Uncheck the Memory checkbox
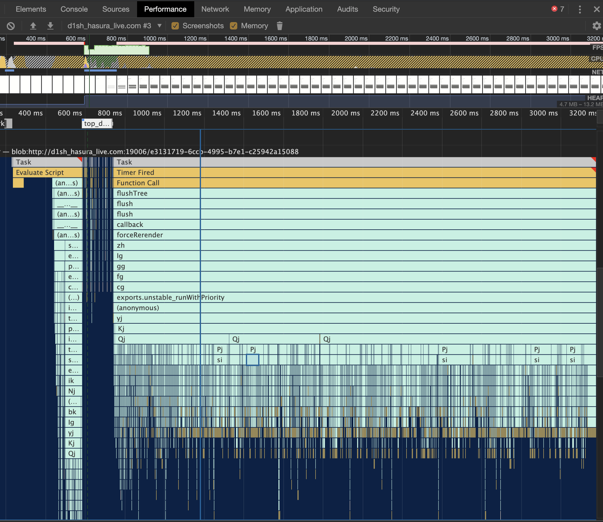The width and height of the screenshot is (603, 522). 234,26
